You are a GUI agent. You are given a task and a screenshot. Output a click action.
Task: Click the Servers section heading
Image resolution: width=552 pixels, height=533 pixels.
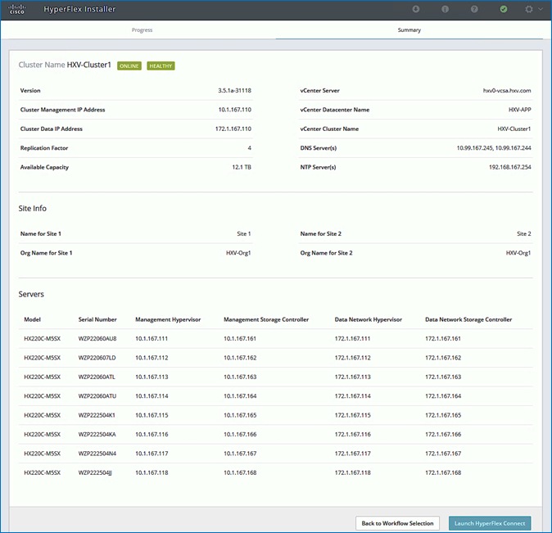31,294
